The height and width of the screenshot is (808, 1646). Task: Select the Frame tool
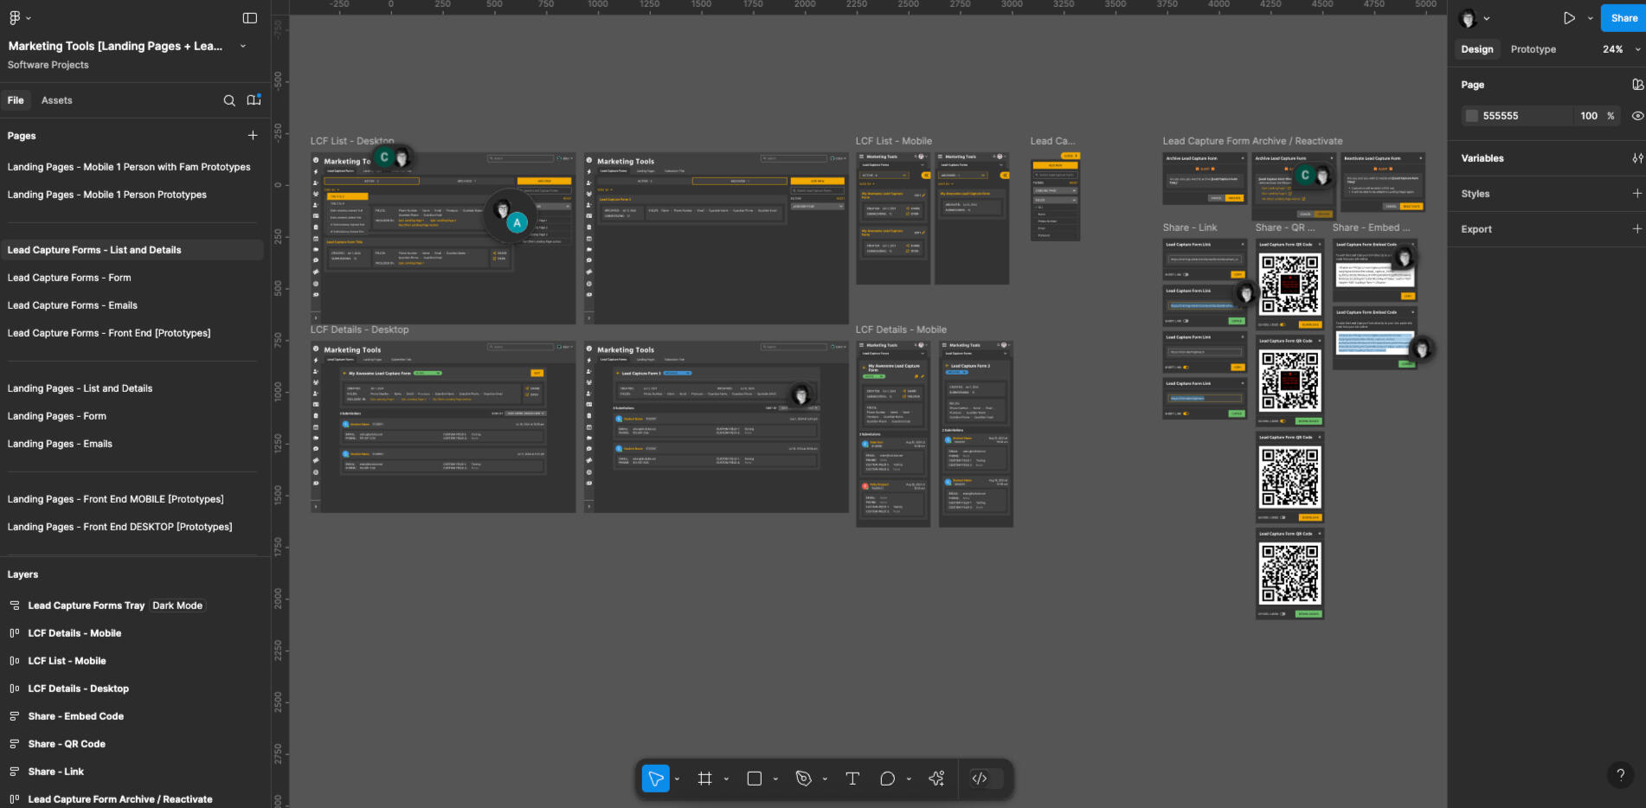point(705,779)
